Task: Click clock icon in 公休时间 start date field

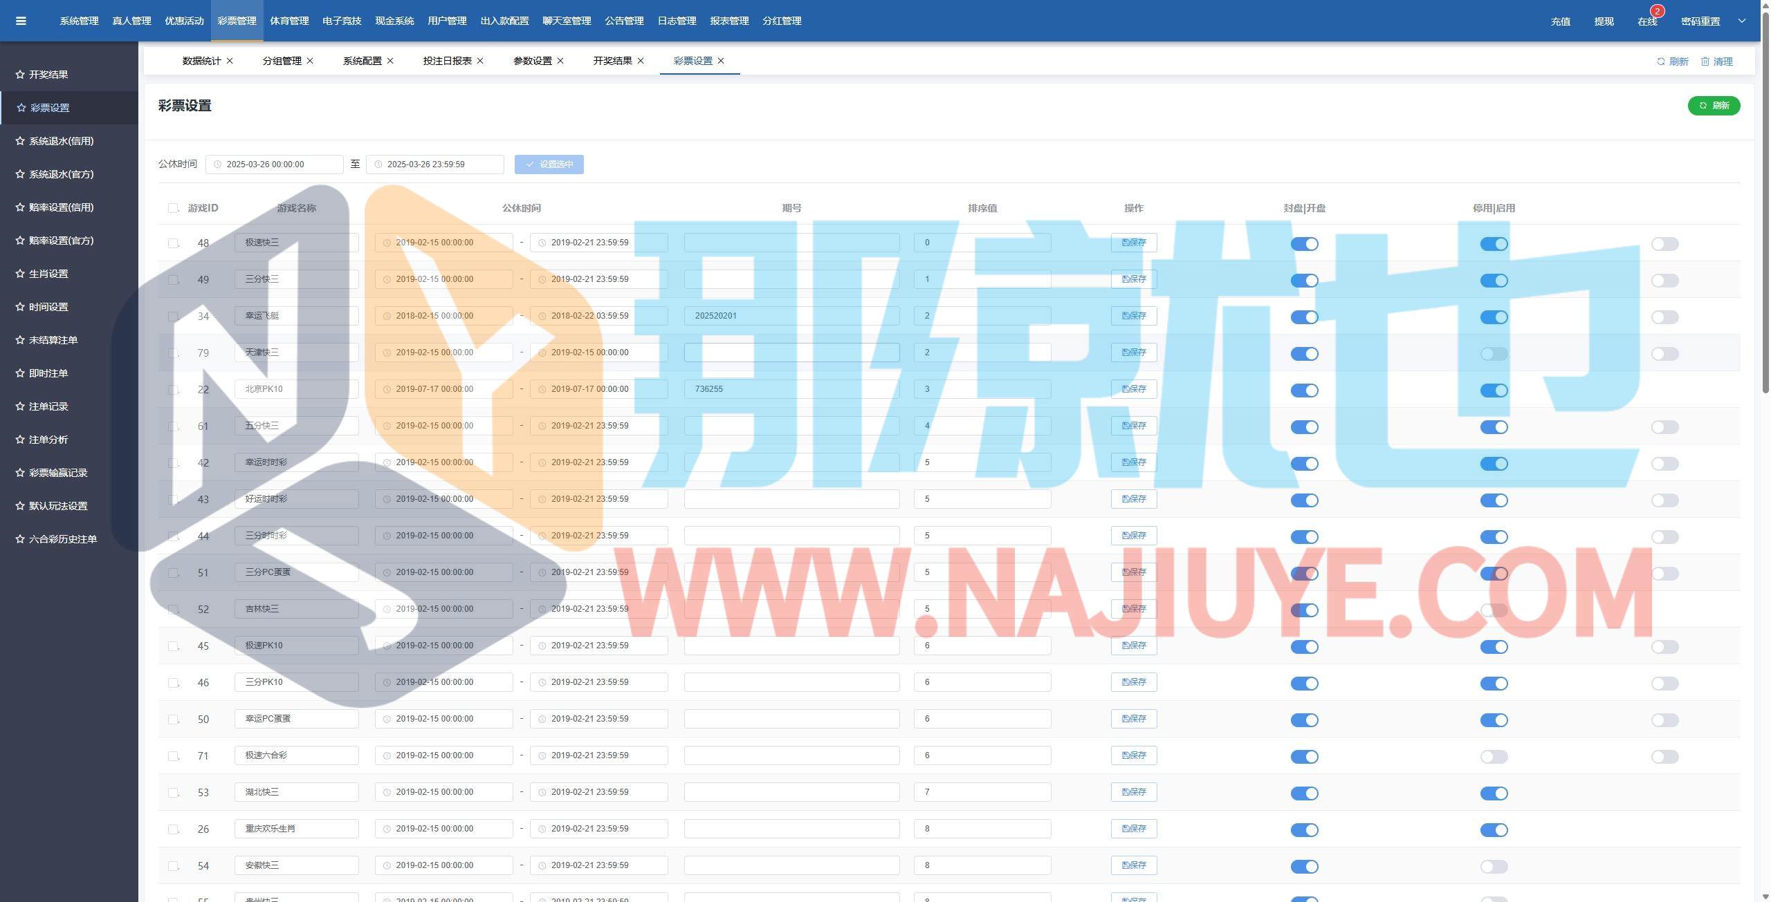Action: (217, 165)
